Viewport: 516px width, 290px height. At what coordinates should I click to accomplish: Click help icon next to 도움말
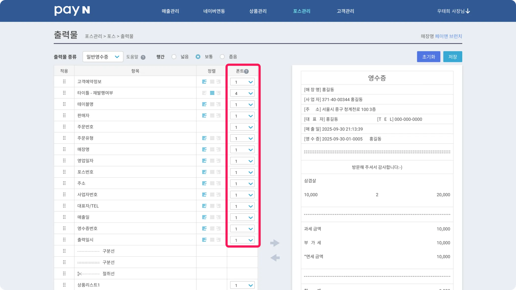tap(143, 57)
